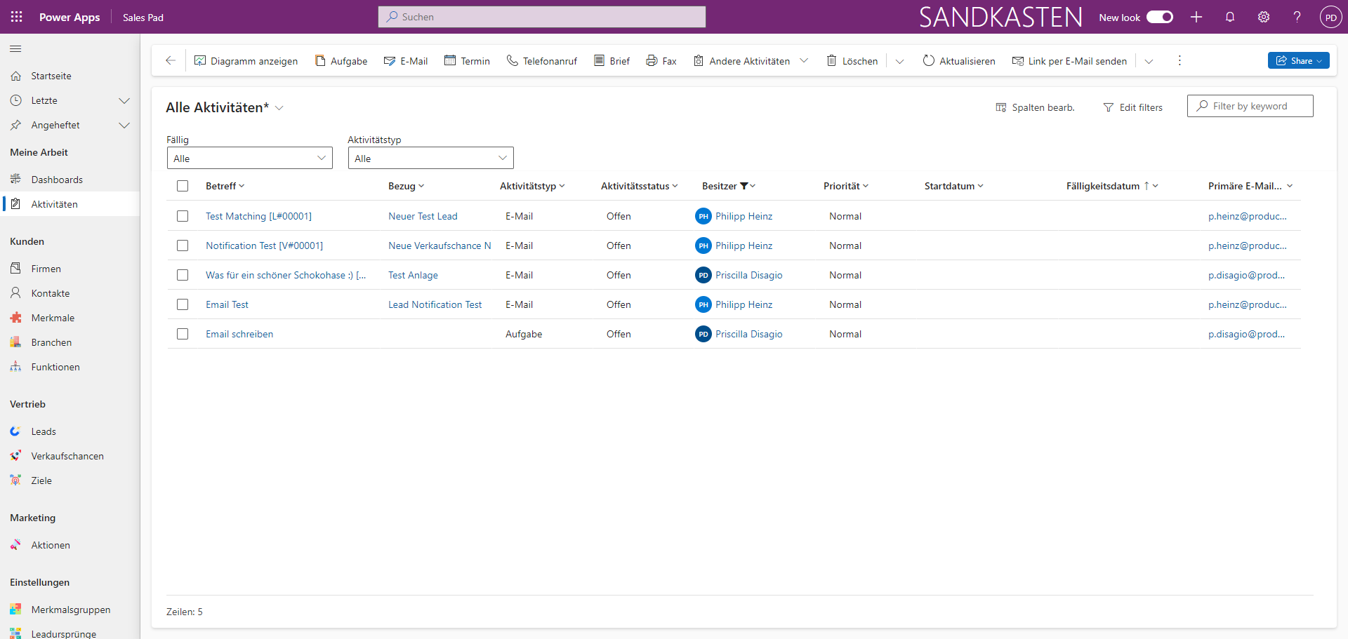Open notifications bell icon
The width and height of the screenshot is (1348, 639).
tap(1230, 17)
